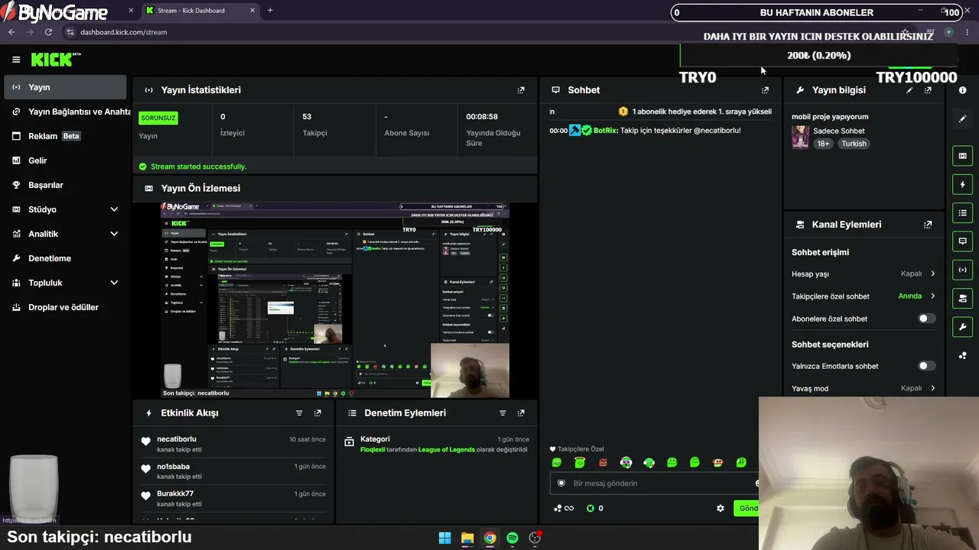
Task: Toggle lightning activity feed widget in sidebar
Action: click(963, 184)
